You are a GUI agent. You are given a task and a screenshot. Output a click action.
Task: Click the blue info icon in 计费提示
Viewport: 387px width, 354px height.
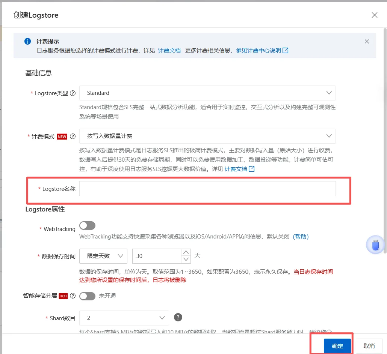click(28, 41)
